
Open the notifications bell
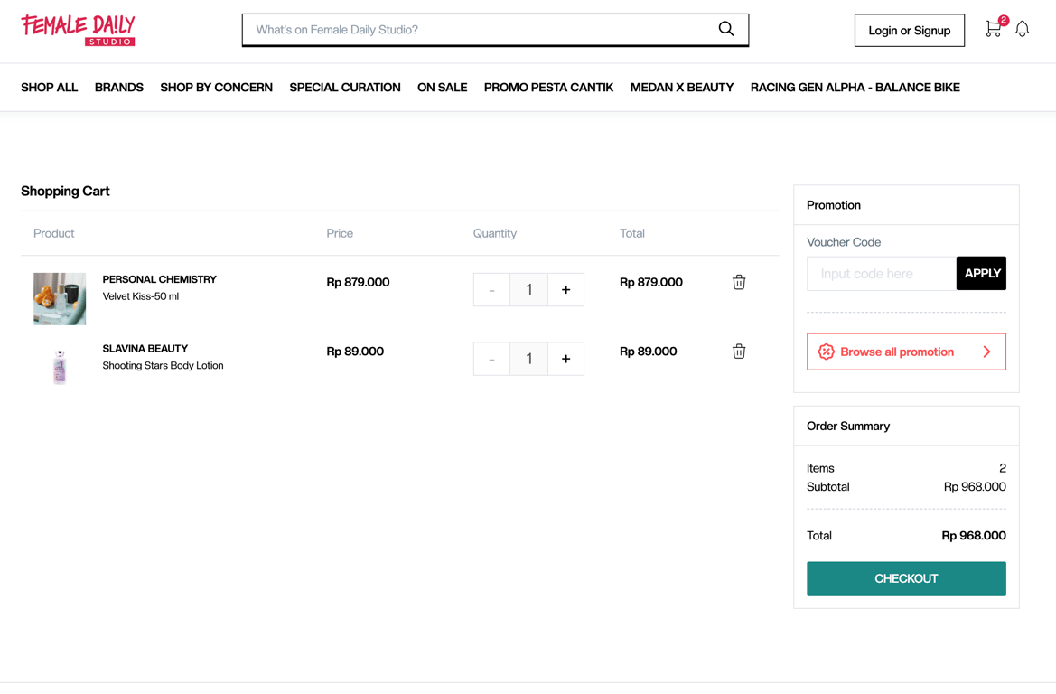(x=1022, y=29)
